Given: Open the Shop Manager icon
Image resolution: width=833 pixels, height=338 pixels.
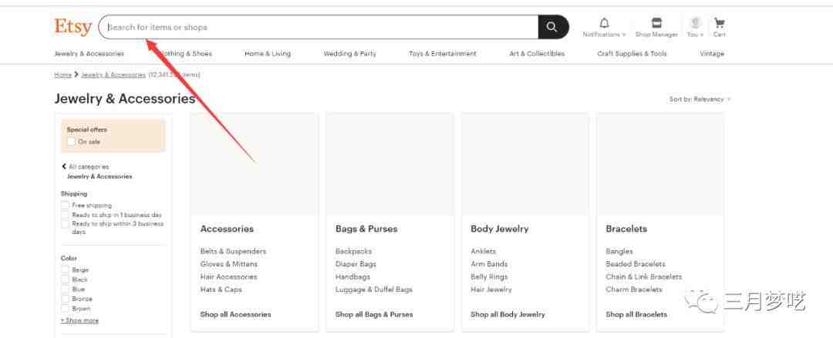Looking at the screenshot, I should pos(656,23).
